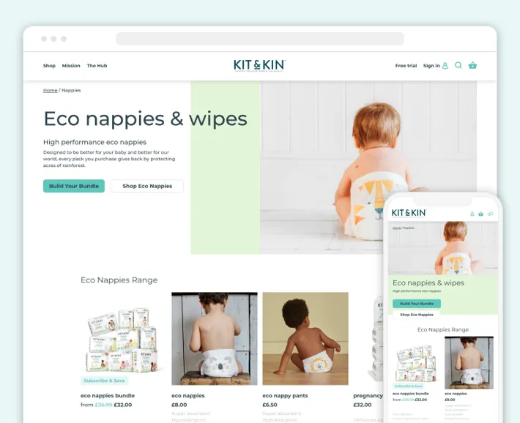The image size is (520, 423).
Task: Tap the basket icon in mobile preview header
Action: click(x=481, y=214)
